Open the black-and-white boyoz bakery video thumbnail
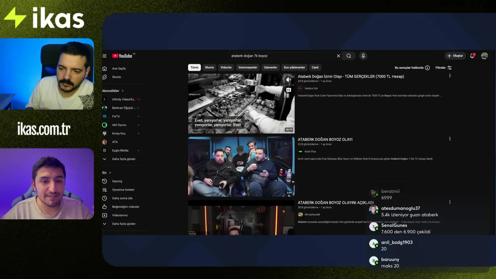The height and width of the screenshot is (279, 496). [x=241, y=104]
